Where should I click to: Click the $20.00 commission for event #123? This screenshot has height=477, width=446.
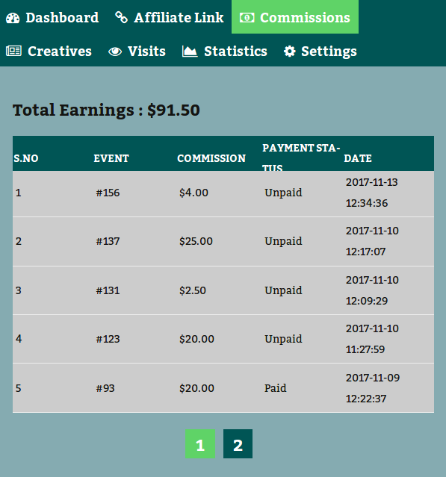point(196,339)
